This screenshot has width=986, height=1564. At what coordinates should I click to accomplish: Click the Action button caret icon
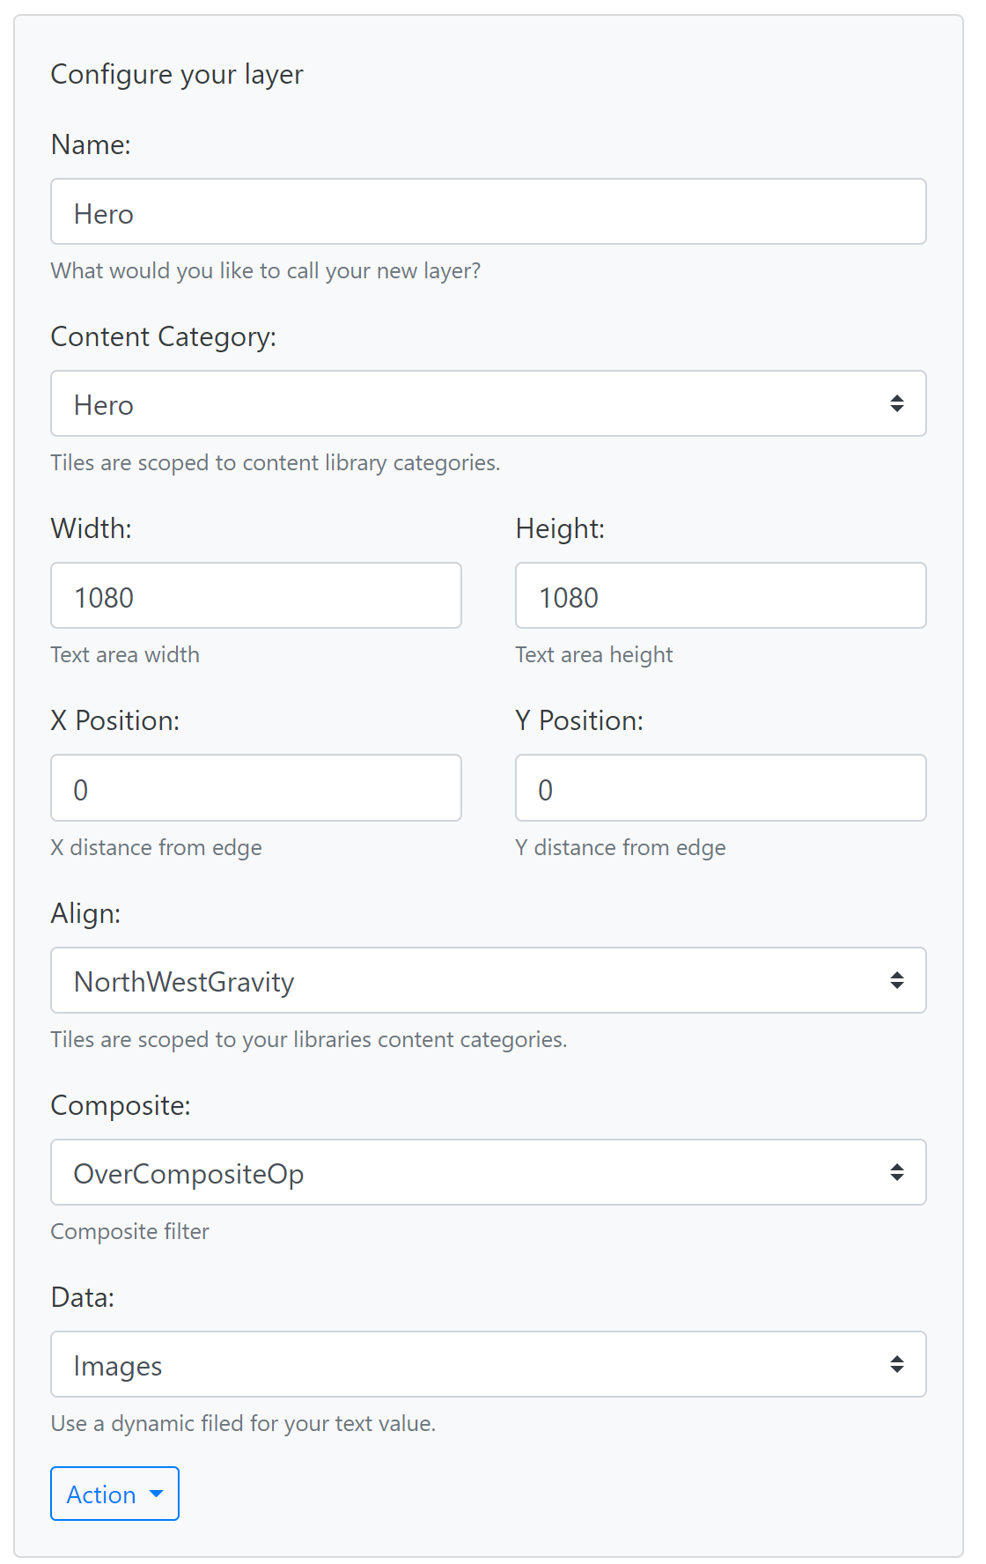pyautogui.click(x=157, y=1494)
